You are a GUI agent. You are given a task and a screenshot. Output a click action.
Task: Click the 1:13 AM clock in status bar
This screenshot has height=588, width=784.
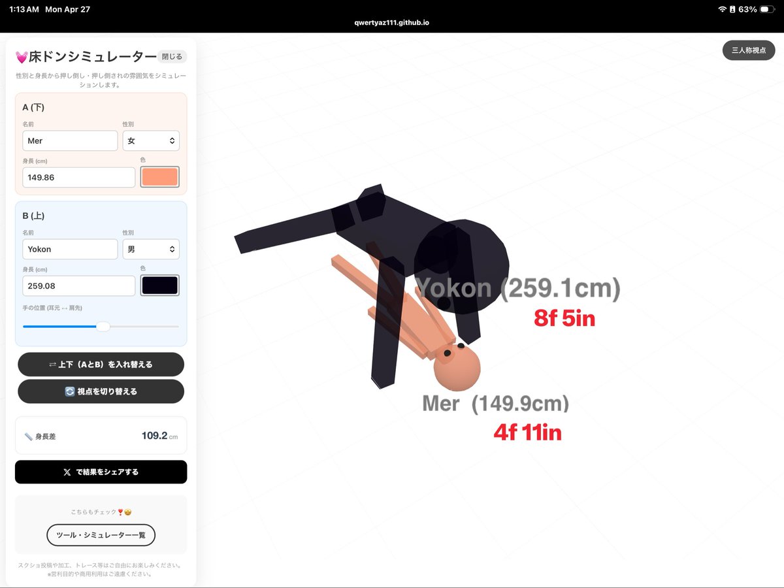pos(24,10)
